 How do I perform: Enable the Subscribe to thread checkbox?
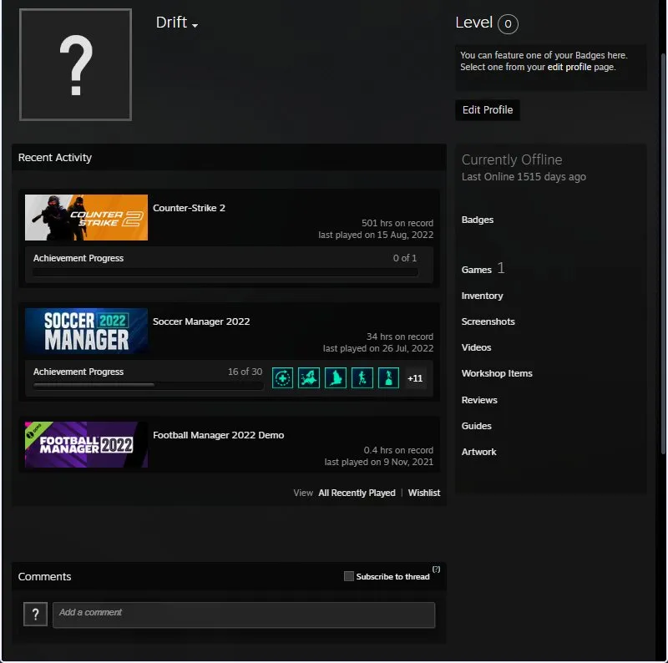point(349,576)
